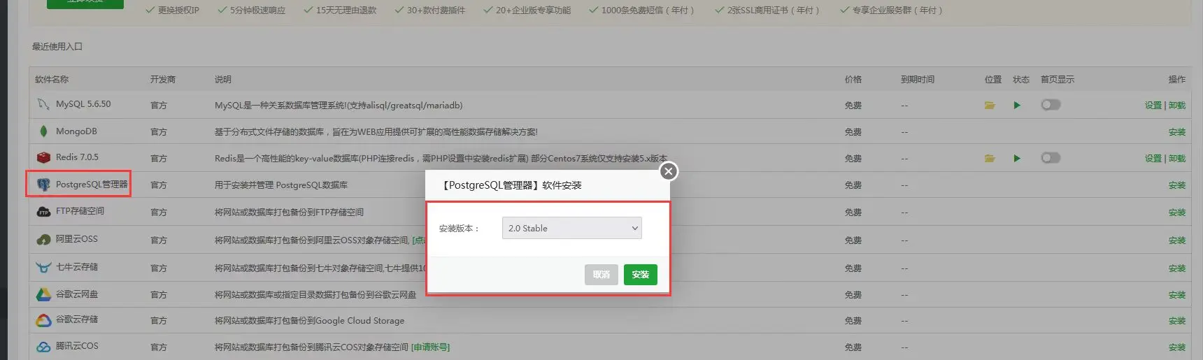Toggle MySQL homepage display switch
The image size is (1203, 360).
point(1051,105)
